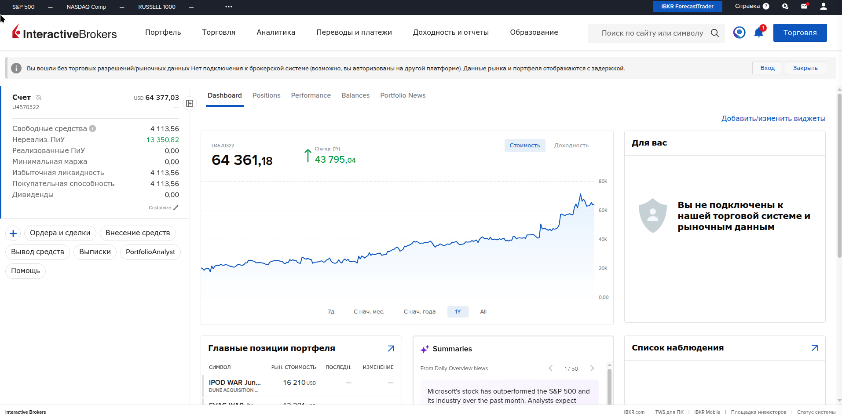Click the Customize pencil icon
Viewport: 842px width, 416px height.
[x=176, y=208]
